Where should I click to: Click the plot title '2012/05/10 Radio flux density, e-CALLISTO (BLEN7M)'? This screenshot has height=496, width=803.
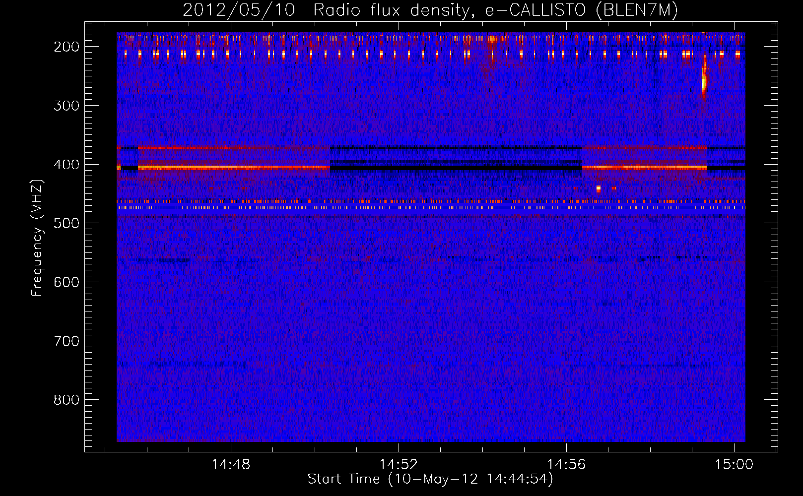430,10
